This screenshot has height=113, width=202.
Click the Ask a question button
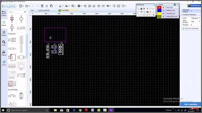(191, 104)
